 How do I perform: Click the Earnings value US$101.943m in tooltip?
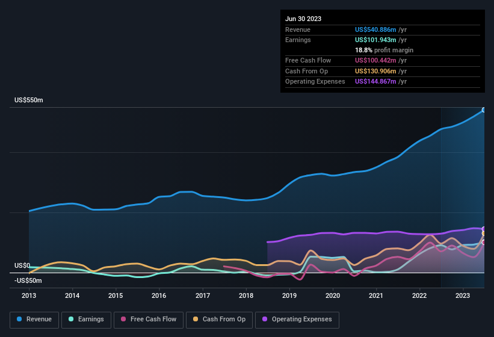click(376, 40)
